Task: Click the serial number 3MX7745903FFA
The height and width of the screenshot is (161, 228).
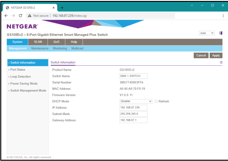Action: pos(131,83)
